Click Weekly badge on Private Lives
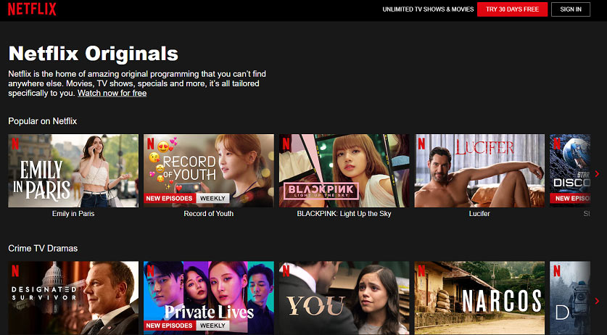 (212, 326)
